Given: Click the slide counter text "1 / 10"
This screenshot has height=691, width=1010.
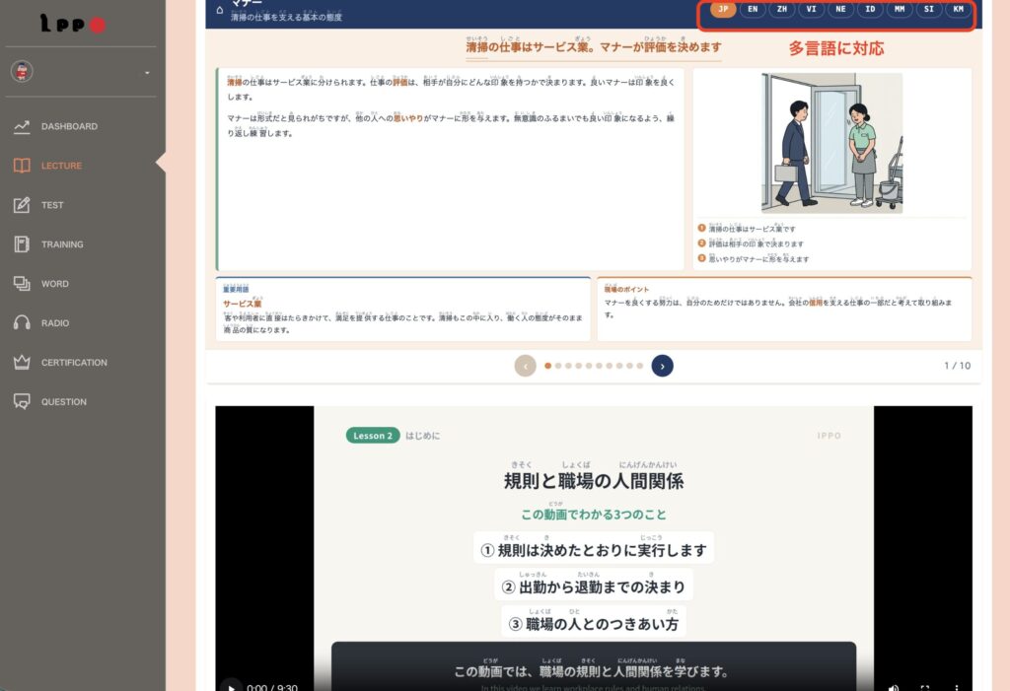Looking at the screenshot, I should click(x=957, y=366).
